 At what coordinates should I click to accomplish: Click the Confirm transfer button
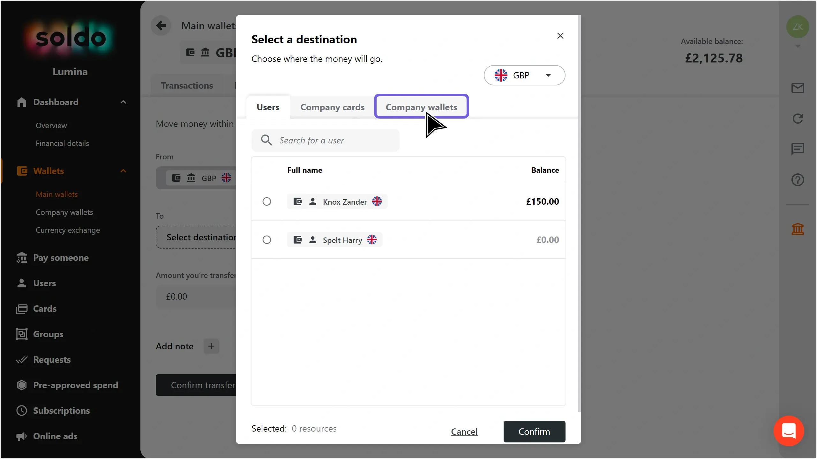[196, 385]
